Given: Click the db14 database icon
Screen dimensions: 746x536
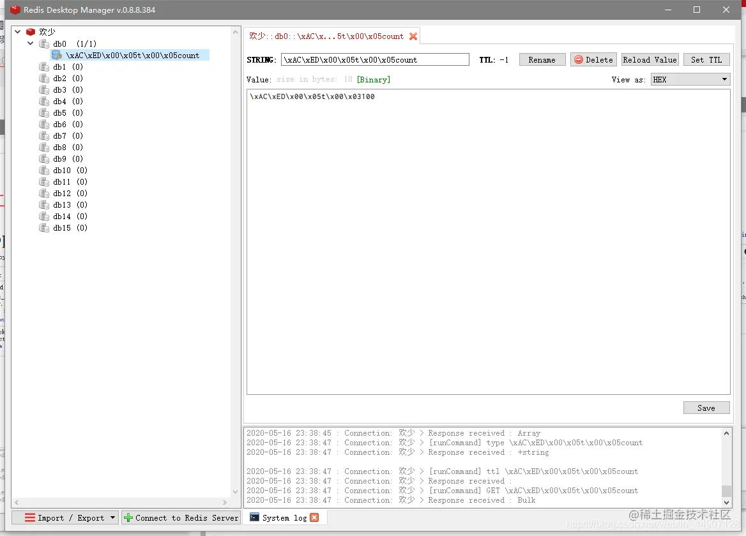Looking at the screenshot, I should click(44, 216).
